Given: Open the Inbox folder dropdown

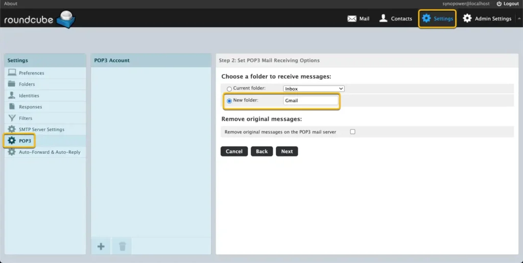Looking at the screenshot, I should click(x=314, y=89).
